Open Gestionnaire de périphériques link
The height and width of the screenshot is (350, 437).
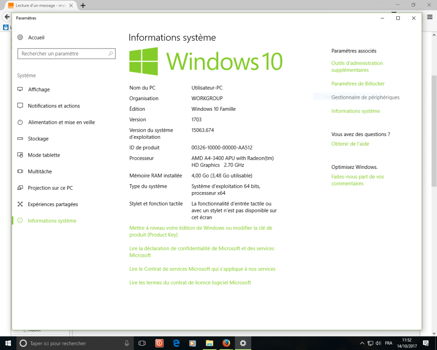366,98
